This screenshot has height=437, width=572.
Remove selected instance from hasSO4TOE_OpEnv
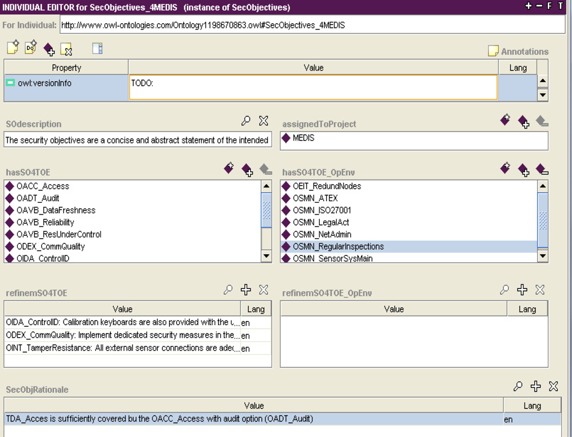tap(542, 169)
